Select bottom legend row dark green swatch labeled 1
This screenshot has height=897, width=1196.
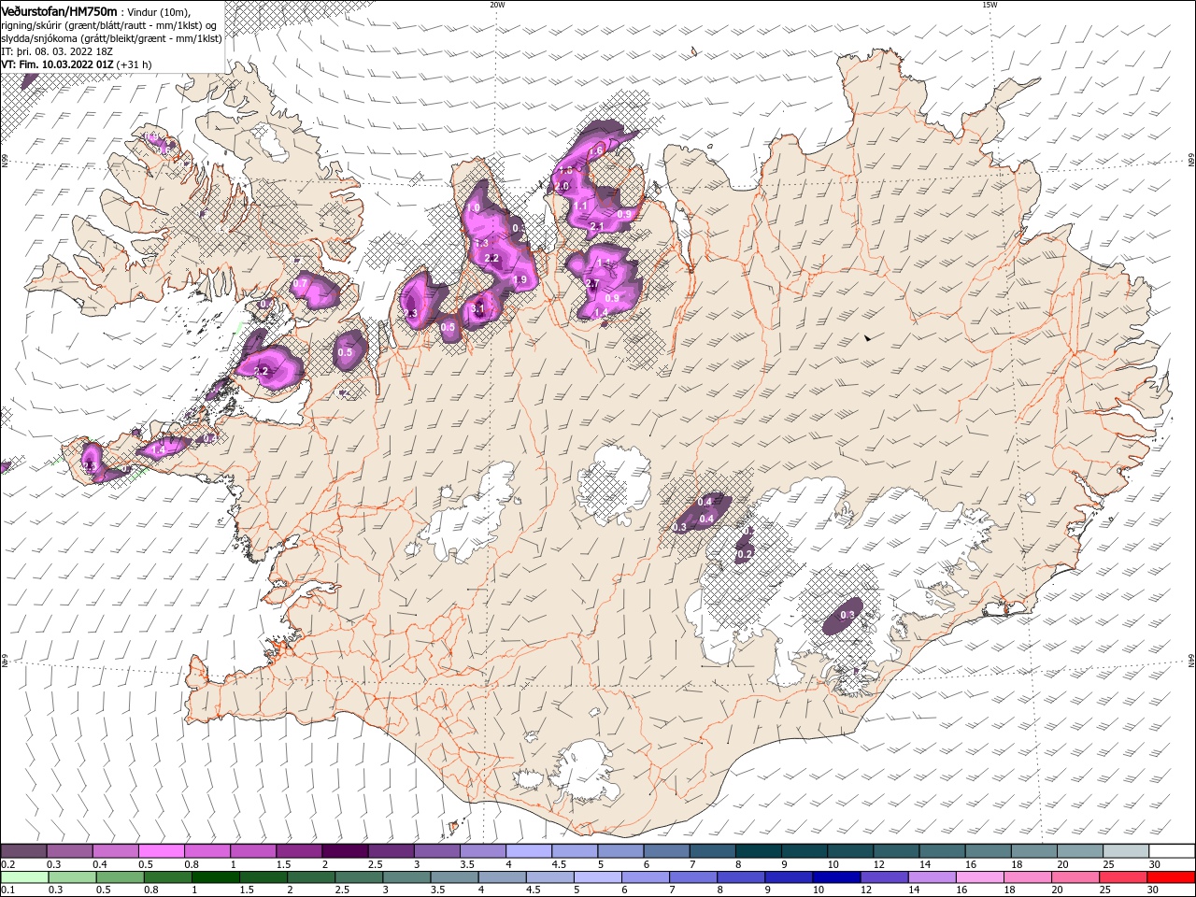point(216,877)
